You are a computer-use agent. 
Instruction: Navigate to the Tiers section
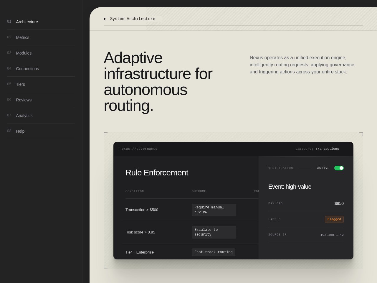[20, 84]
